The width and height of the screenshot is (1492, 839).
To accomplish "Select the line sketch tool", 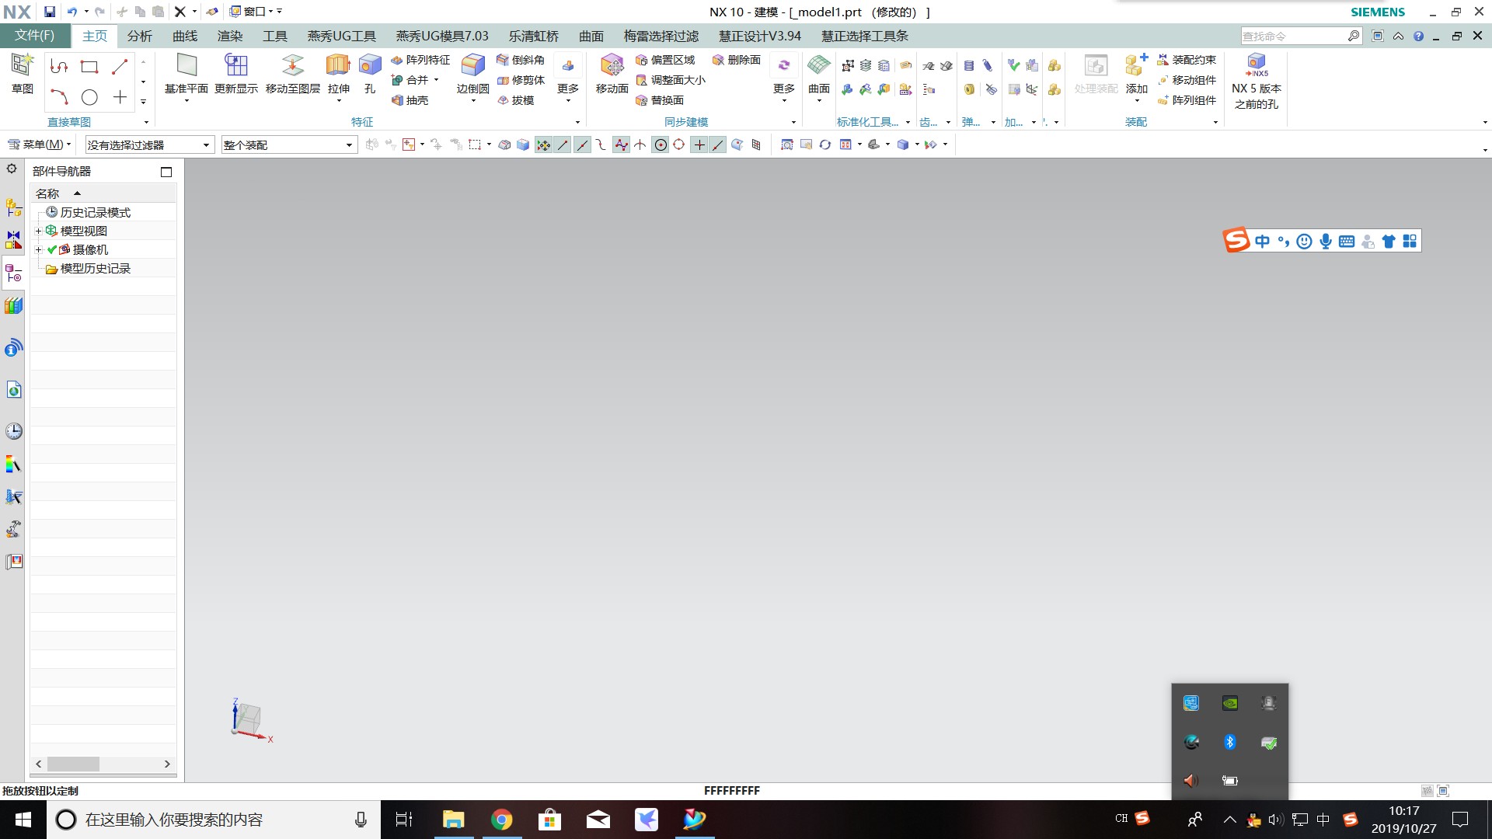I will pyautogui.click(x=120, y=67).
